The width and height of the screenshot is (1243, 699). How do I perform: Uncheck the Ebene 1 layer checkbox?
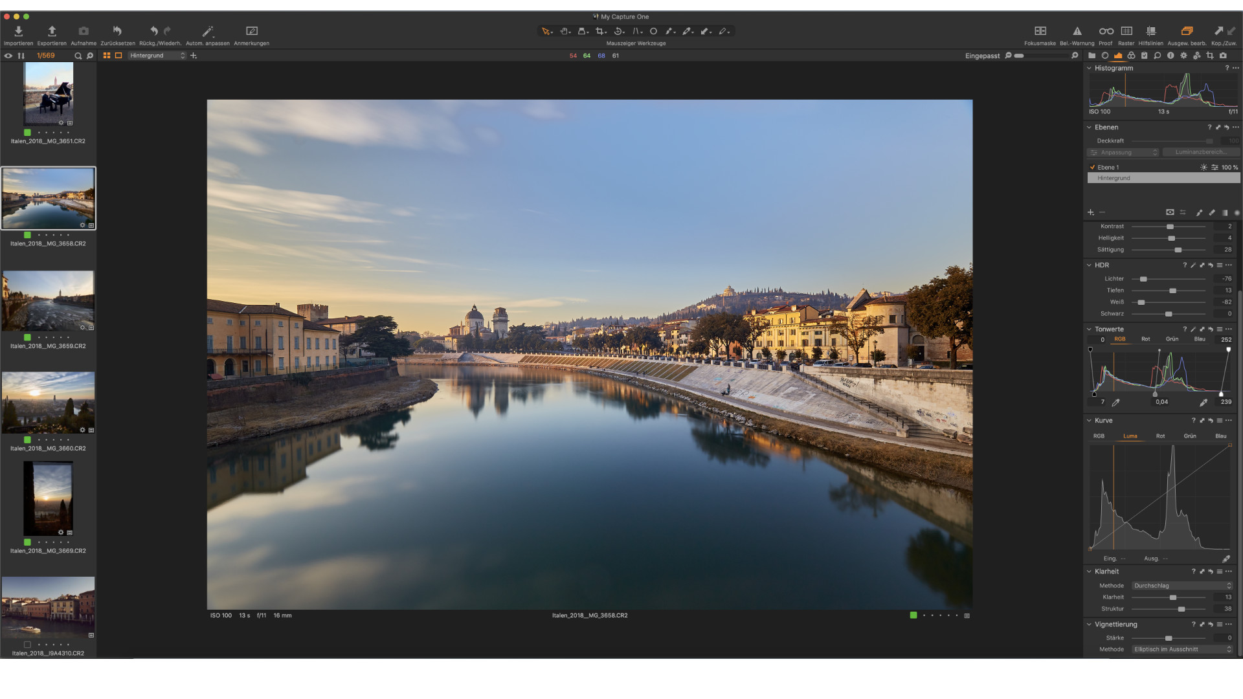pos(1092,168)
